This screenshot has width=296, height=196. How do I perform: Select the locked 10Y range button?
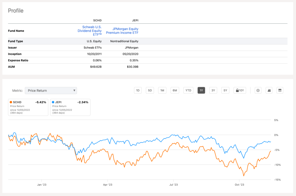tap(240, 90)
